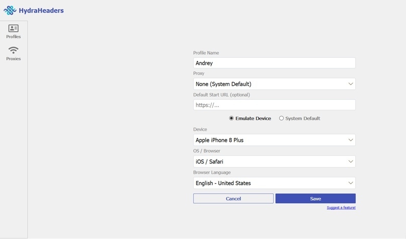Screen dimensions: 406x239
Task: Click the HydraHeaders title text
Action: click(41, 11)
